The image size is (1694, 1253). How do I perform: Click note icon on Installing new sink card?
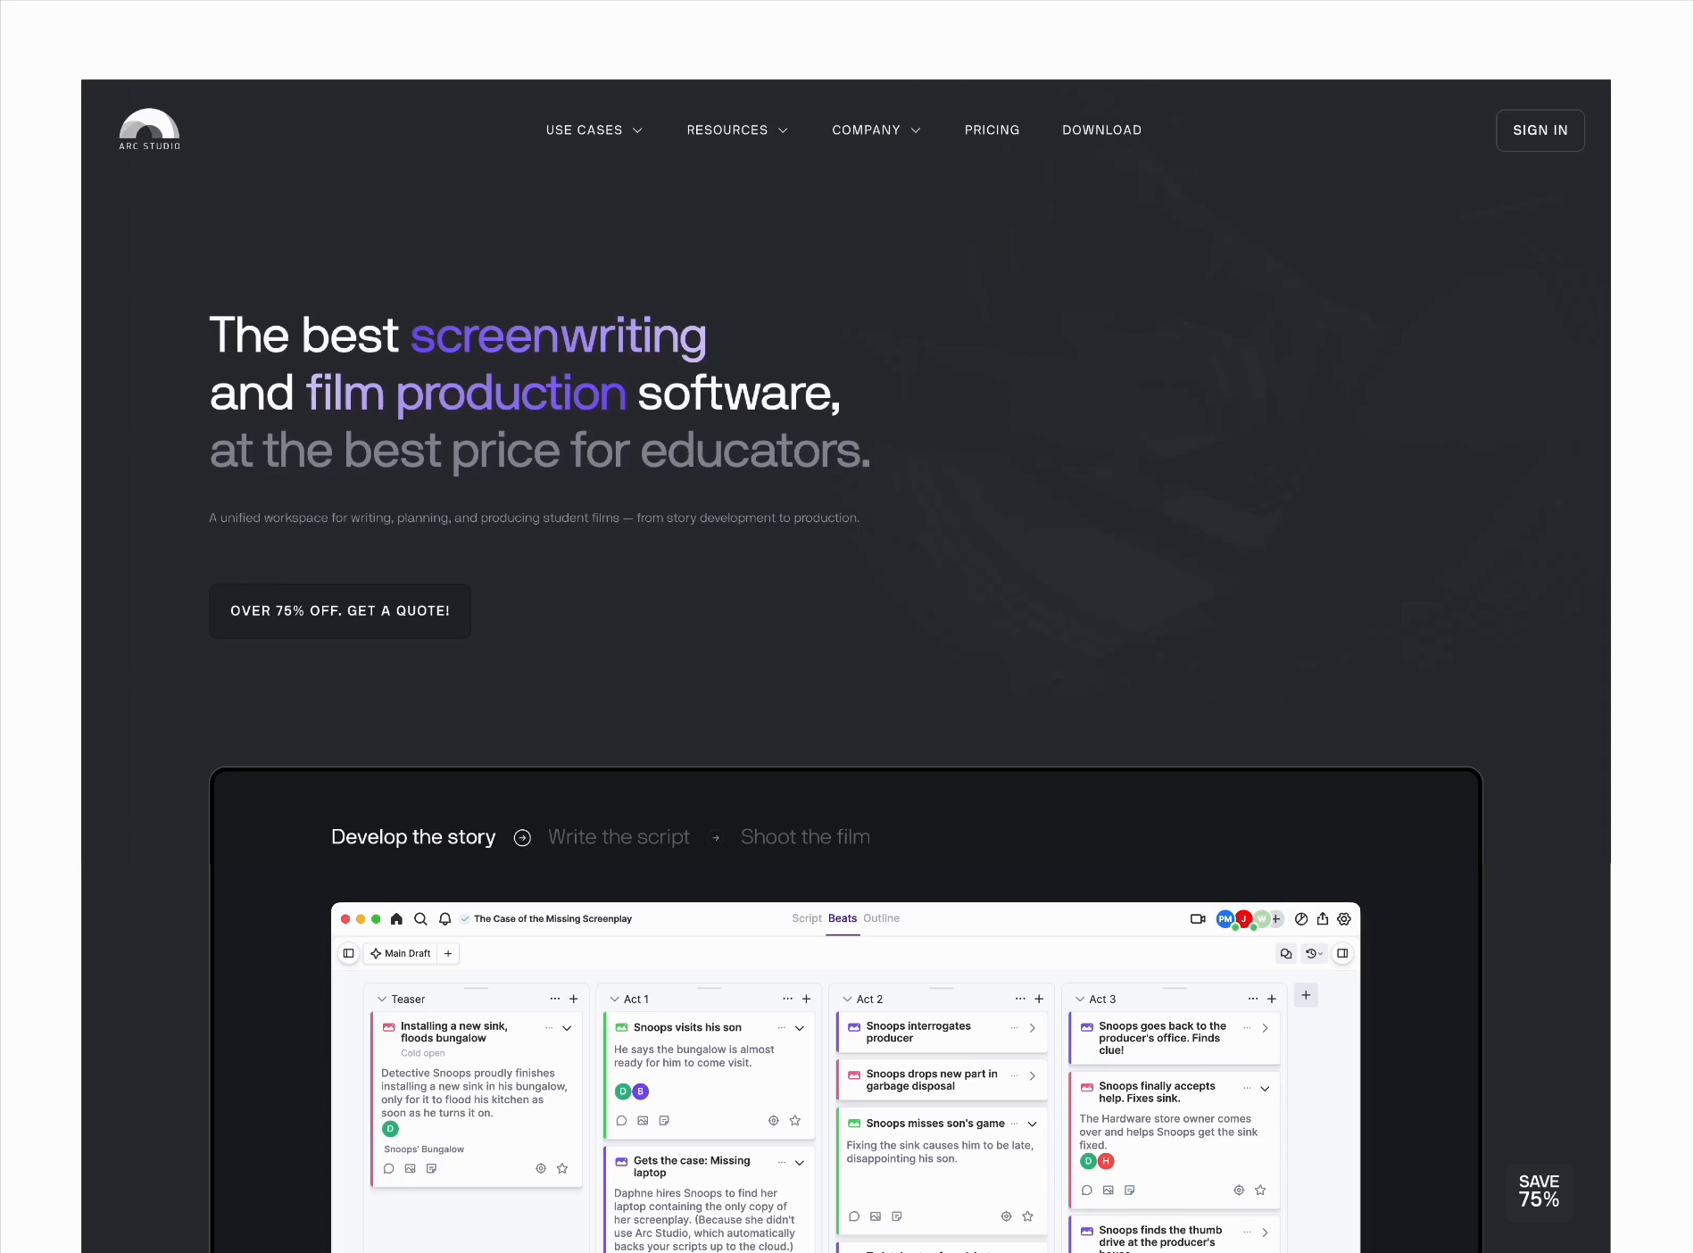[x=432, y=1168]
